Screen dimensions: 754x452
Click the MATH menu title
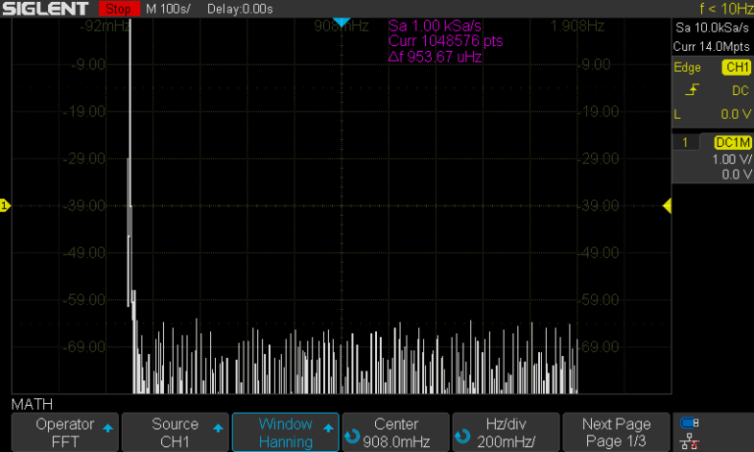point(32,404)
